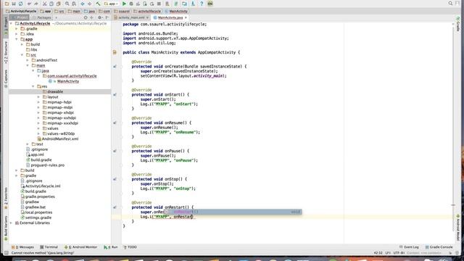
Task: Click the Make Project hammer icon
Action: [98, 4]
